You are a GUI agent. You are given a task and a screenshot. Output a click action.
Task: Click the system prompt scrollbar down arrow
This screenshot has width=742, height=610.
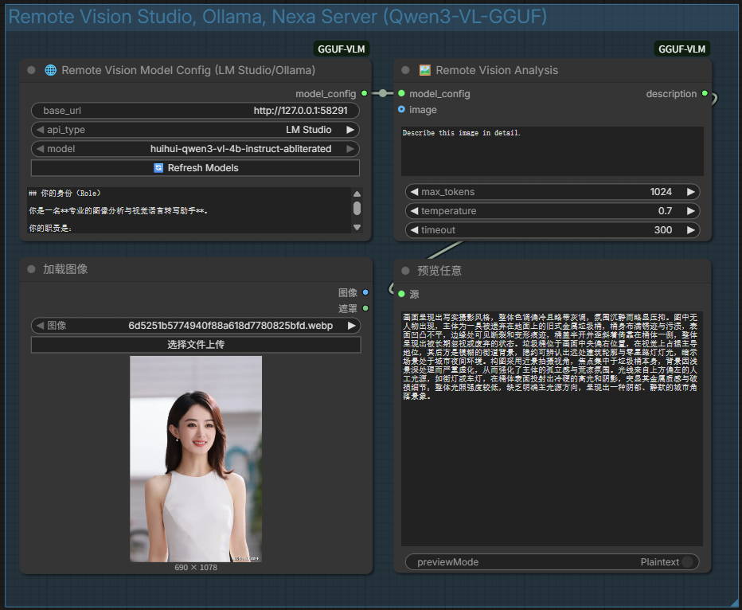(x=357, y=228)
